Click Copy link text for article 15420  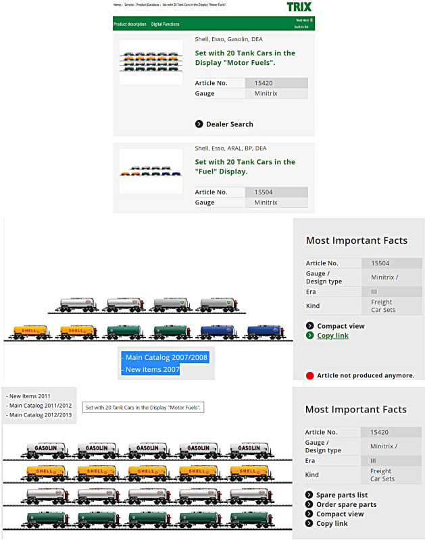(x=332, y=524)
